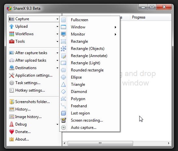This screenshot has height=151, width=178.
Task: Click the Donate heart icon
Action: pos(12,132)
